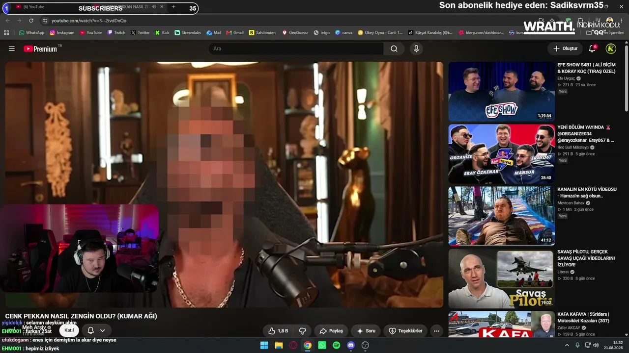
Task: Open Kick bookmark
Action: coord(162,33)
